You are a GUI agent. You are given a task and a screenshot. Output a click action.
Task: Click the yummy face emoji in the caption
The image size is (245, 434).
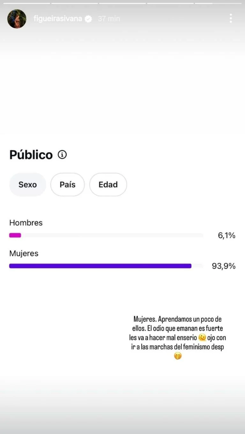(202, 337)
